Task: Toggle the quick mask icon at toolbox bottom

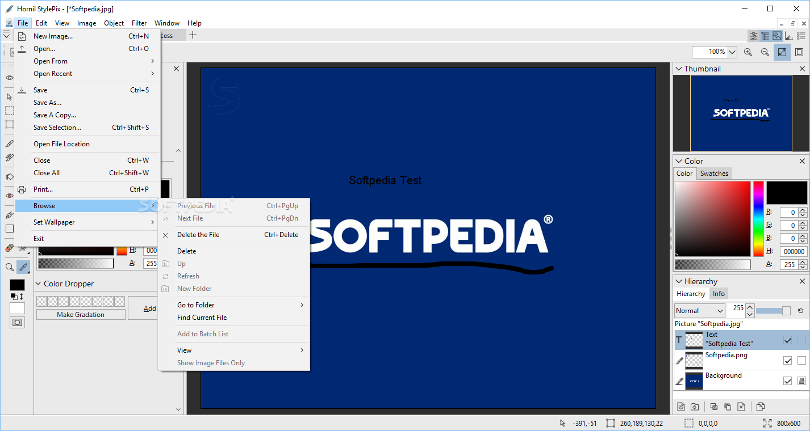Action: tap(17, 322)
